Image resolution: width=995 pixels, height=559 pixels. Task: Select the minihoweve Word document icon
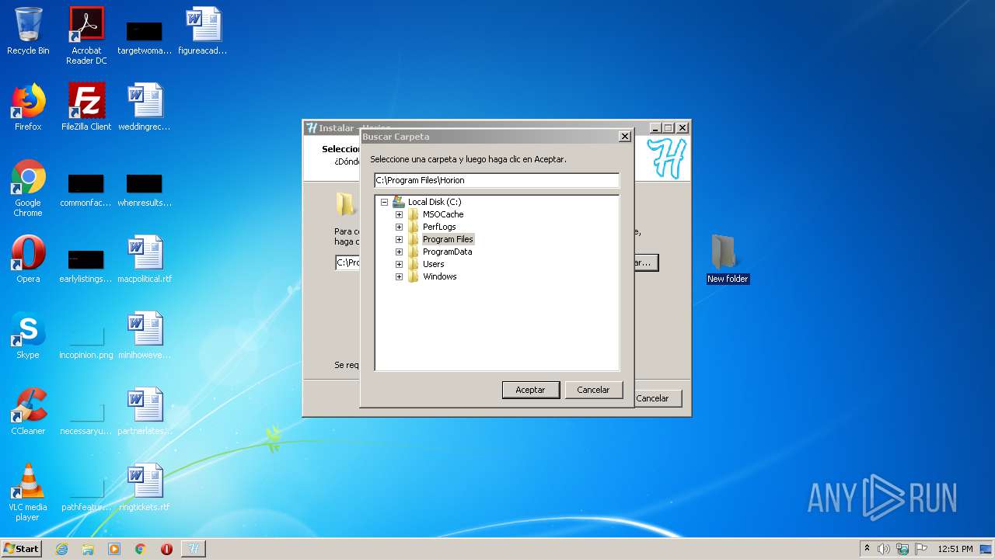[145, 336]
